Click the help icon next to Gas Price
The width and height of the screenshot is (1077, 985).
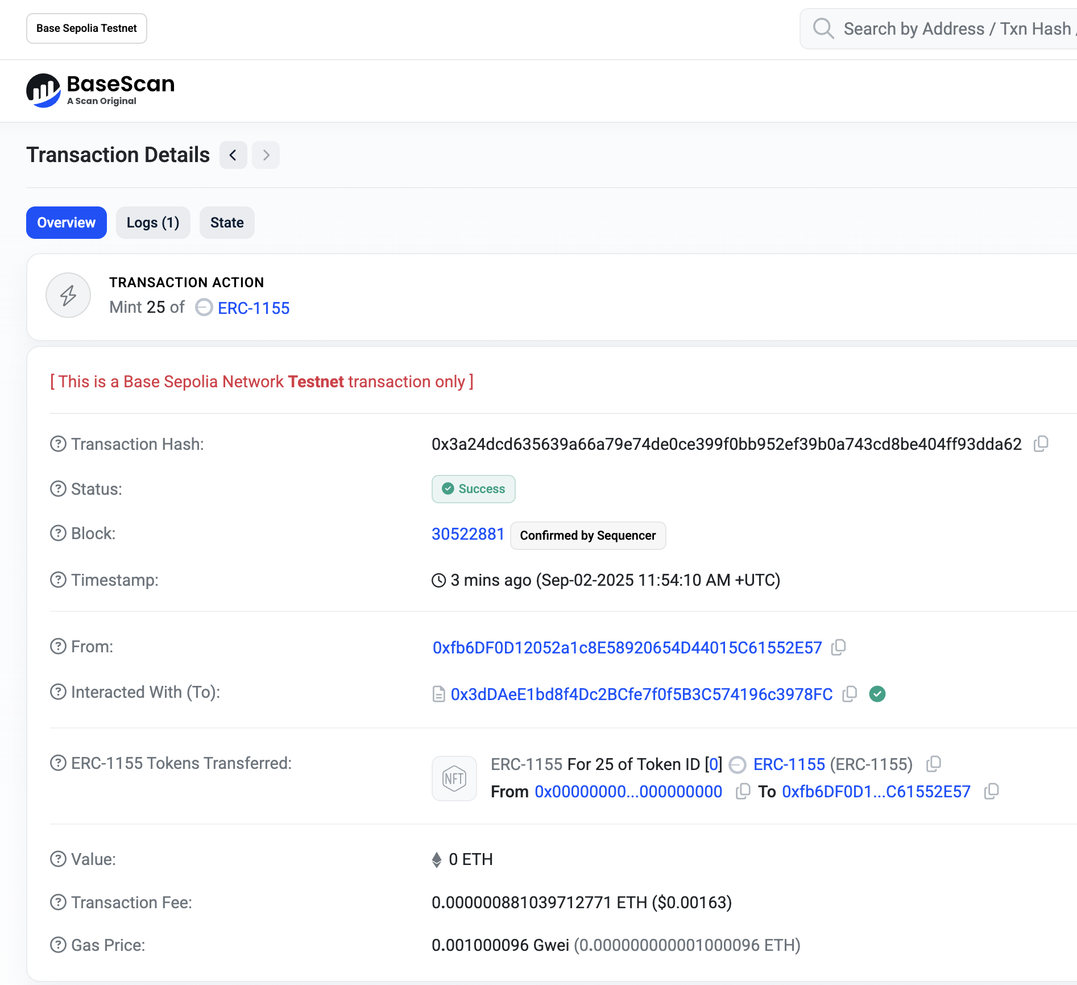[x=58, y=945]
